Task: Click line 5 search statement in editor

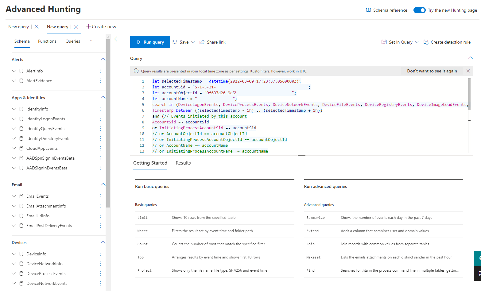Action: pos(310,105)
